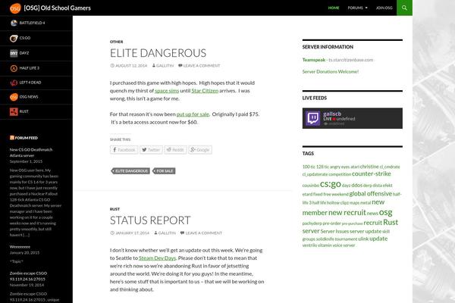The width and height of the screenshot is (455, 303).
Task: Click the CS:GO sidebar icon
Action: 14,38
